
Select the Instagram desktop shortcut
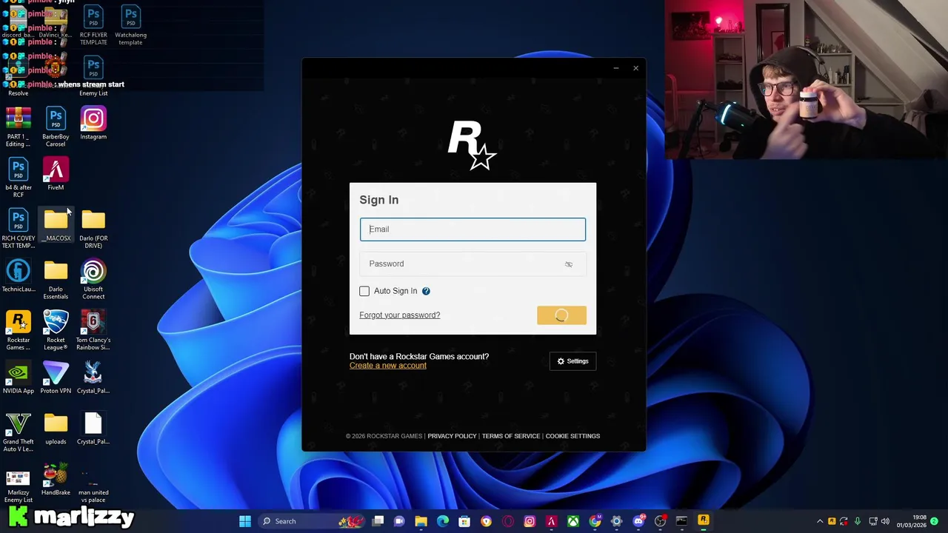coord(93,124)
